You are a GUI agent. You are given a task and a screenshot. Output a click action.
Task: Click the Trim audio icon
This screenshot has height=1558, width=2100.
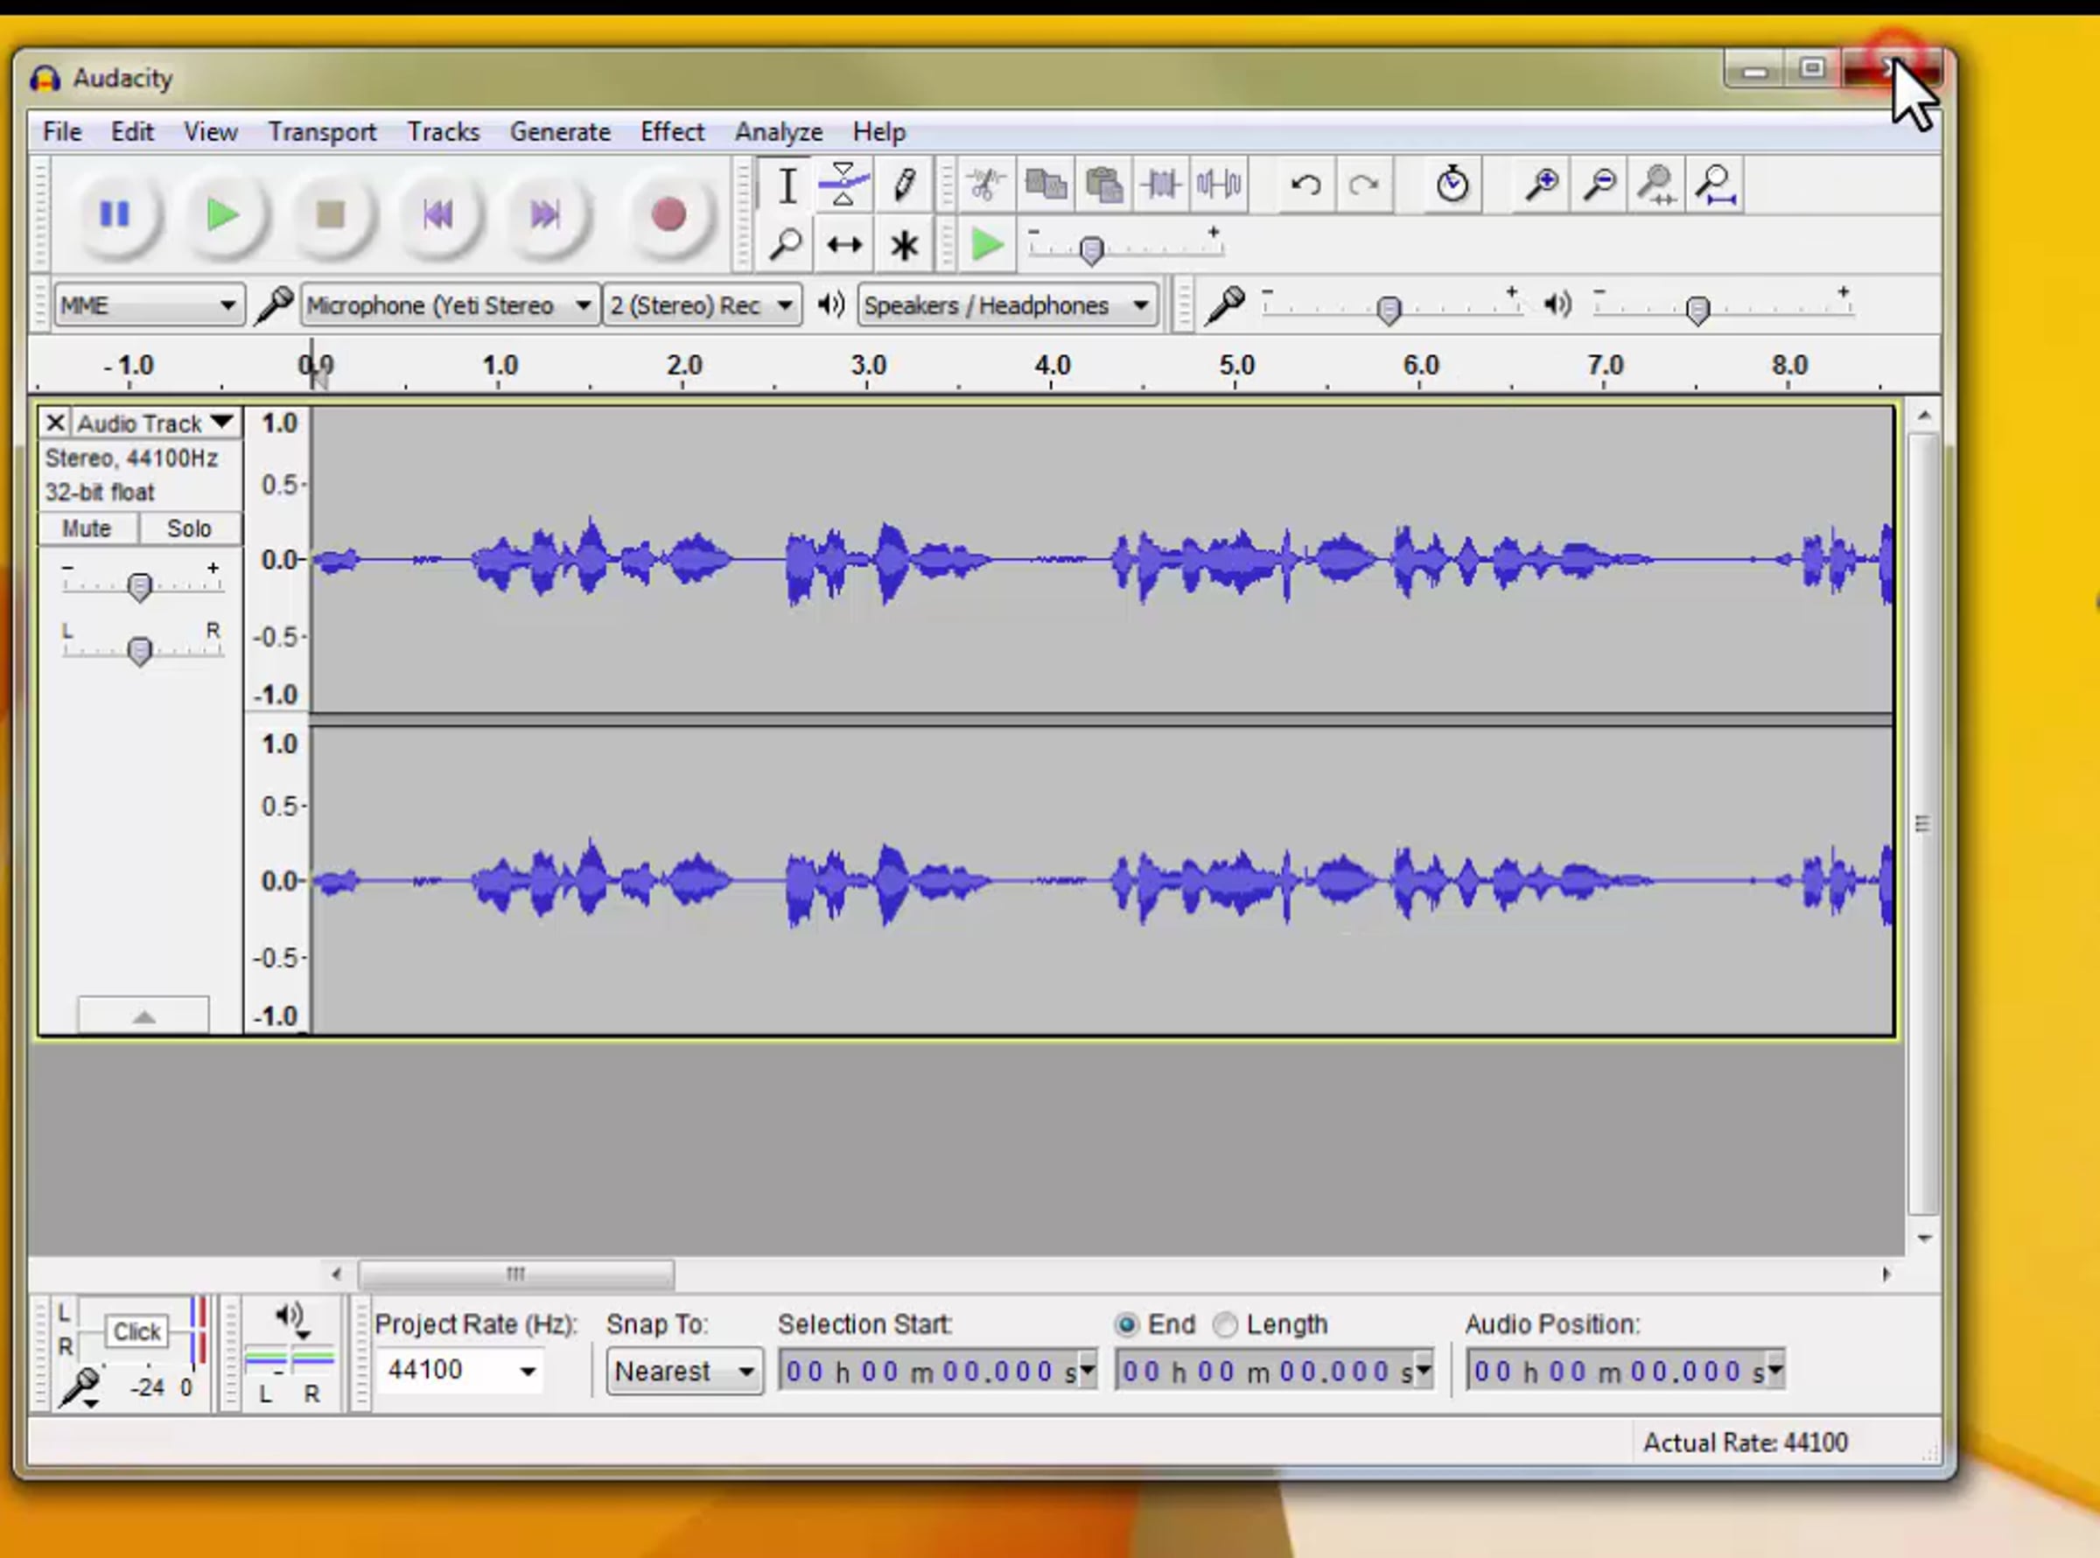coord(1160,184)
